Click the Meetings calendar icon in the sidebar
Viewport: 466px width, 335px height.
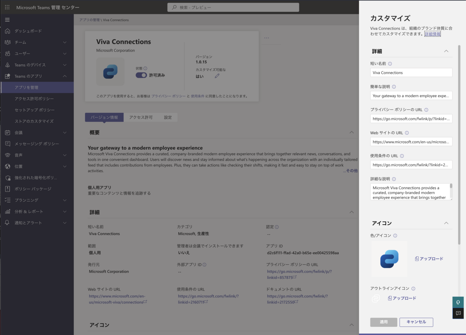[x=7, y=133]
